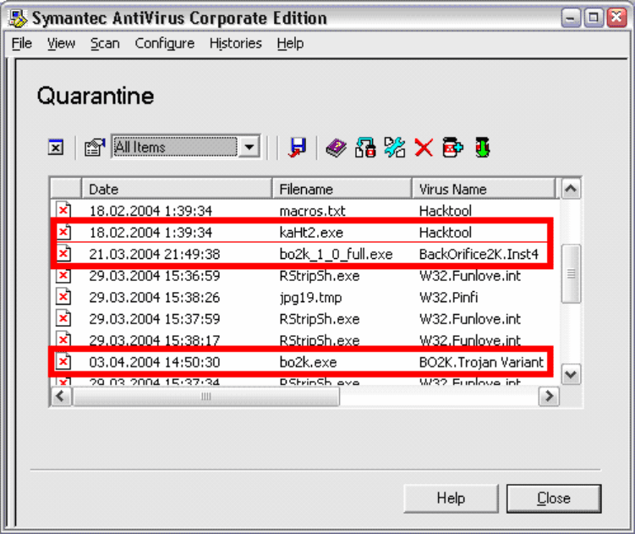Open the View menu
The image size is (635, 534).
coord(61,43)
